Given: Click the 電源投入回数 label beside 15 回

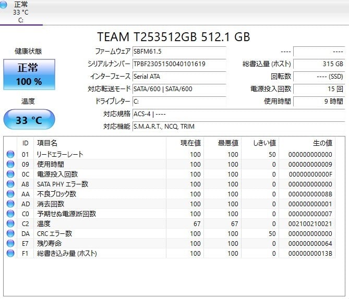Looking at the screenshot, I should tap(271, 89).
